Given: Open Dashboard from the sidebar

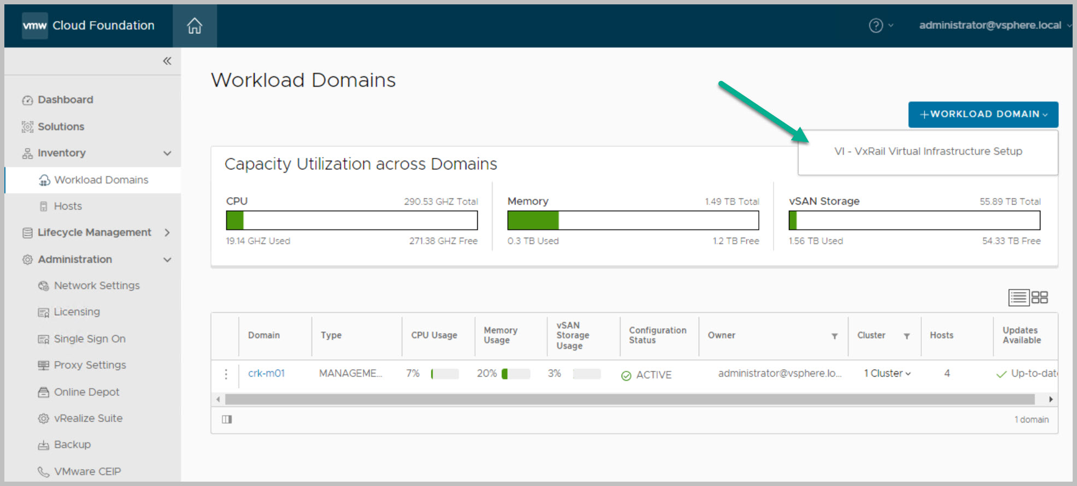Looking at the screenshot, I should (65, 100).
